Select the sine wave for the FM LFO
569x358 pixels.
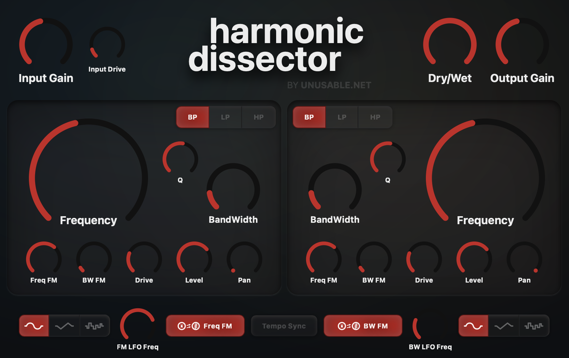(x=34, y=326)
